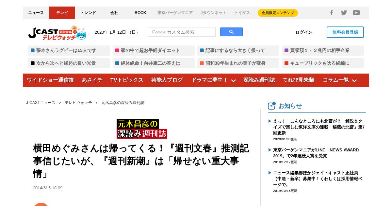Open 買収額１・２兆円の相手企業 headline
Viewport: 392px width, 206px height.
click(323, 50)
